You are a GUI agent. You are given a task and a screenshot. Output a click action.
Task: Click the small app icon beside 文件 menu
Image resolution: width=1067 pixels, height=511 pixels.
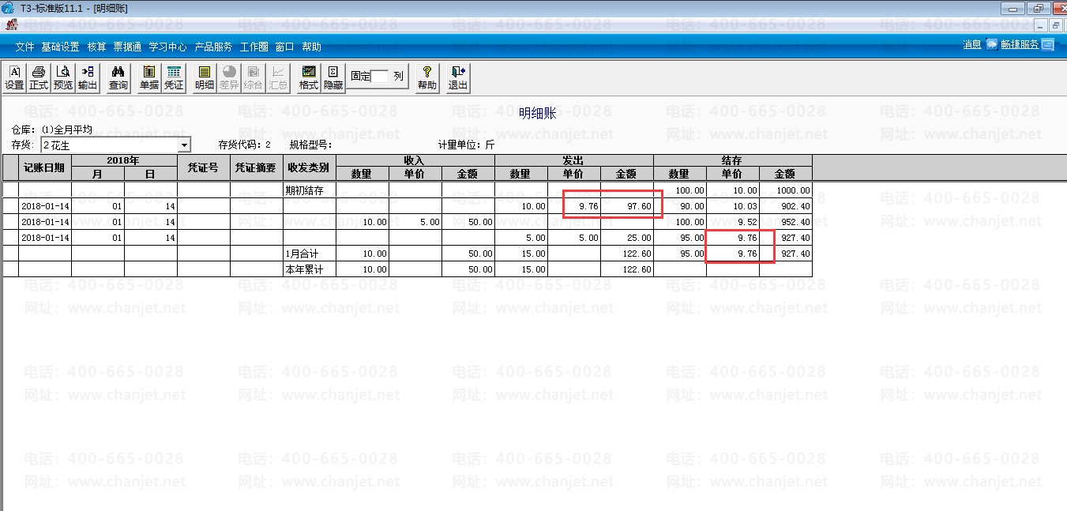click(11, 24)
